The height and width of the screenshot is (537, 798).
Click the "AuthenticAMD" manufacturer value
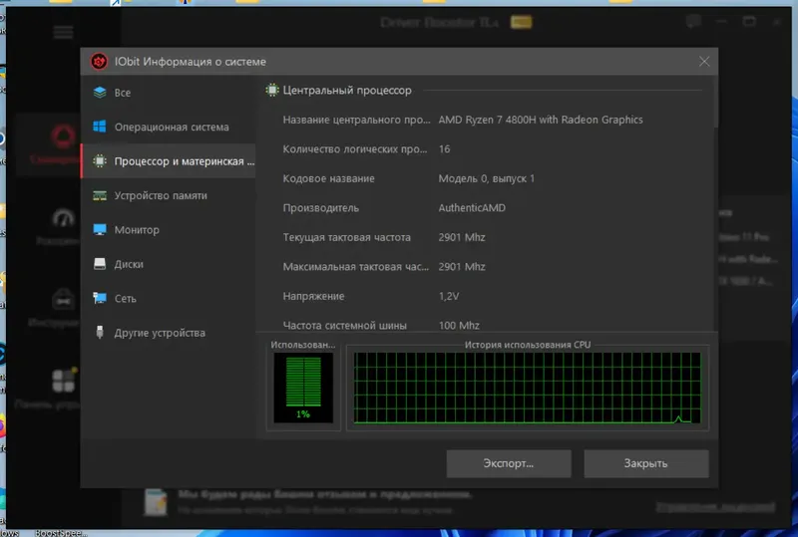pos(472,208)
